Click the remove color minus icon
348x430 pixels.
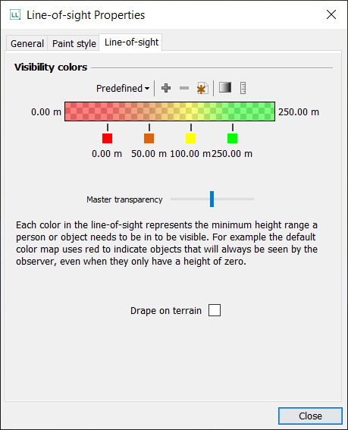click(x=184, y=88)
